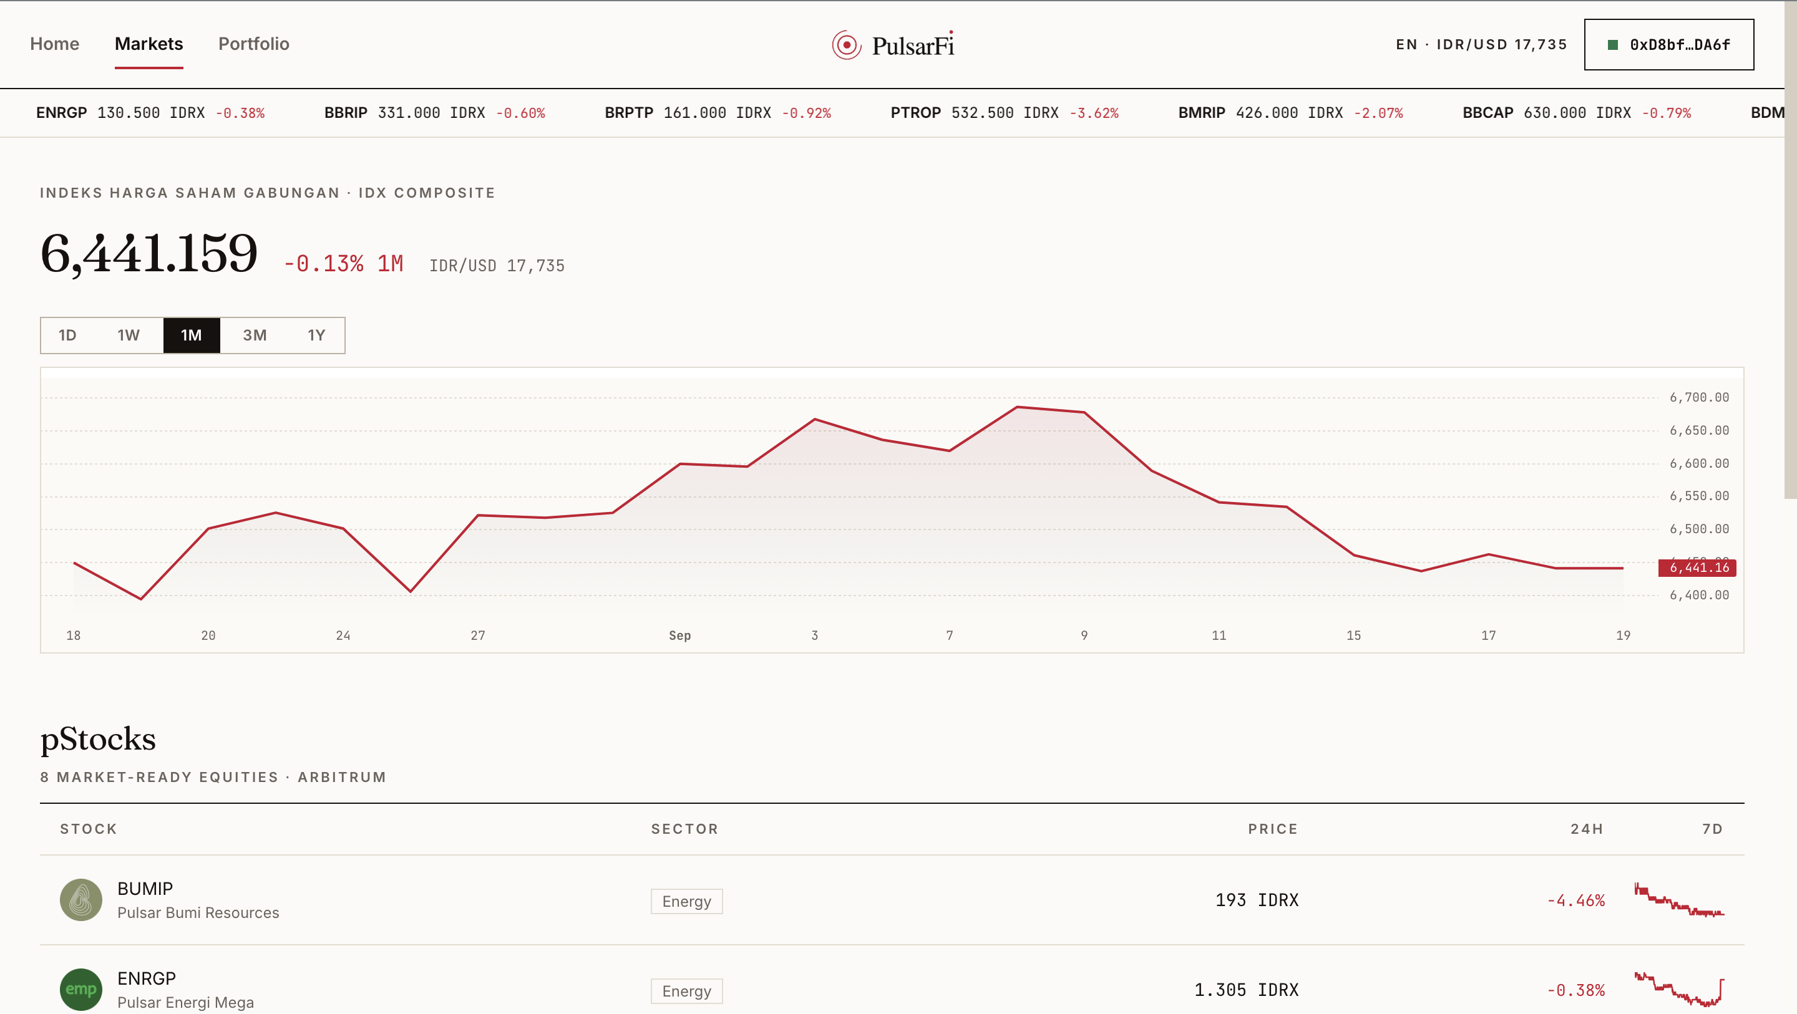1797x1014 pixels.
Task: Click the -0.13% 1M change label
Action: tap(343, 264)
